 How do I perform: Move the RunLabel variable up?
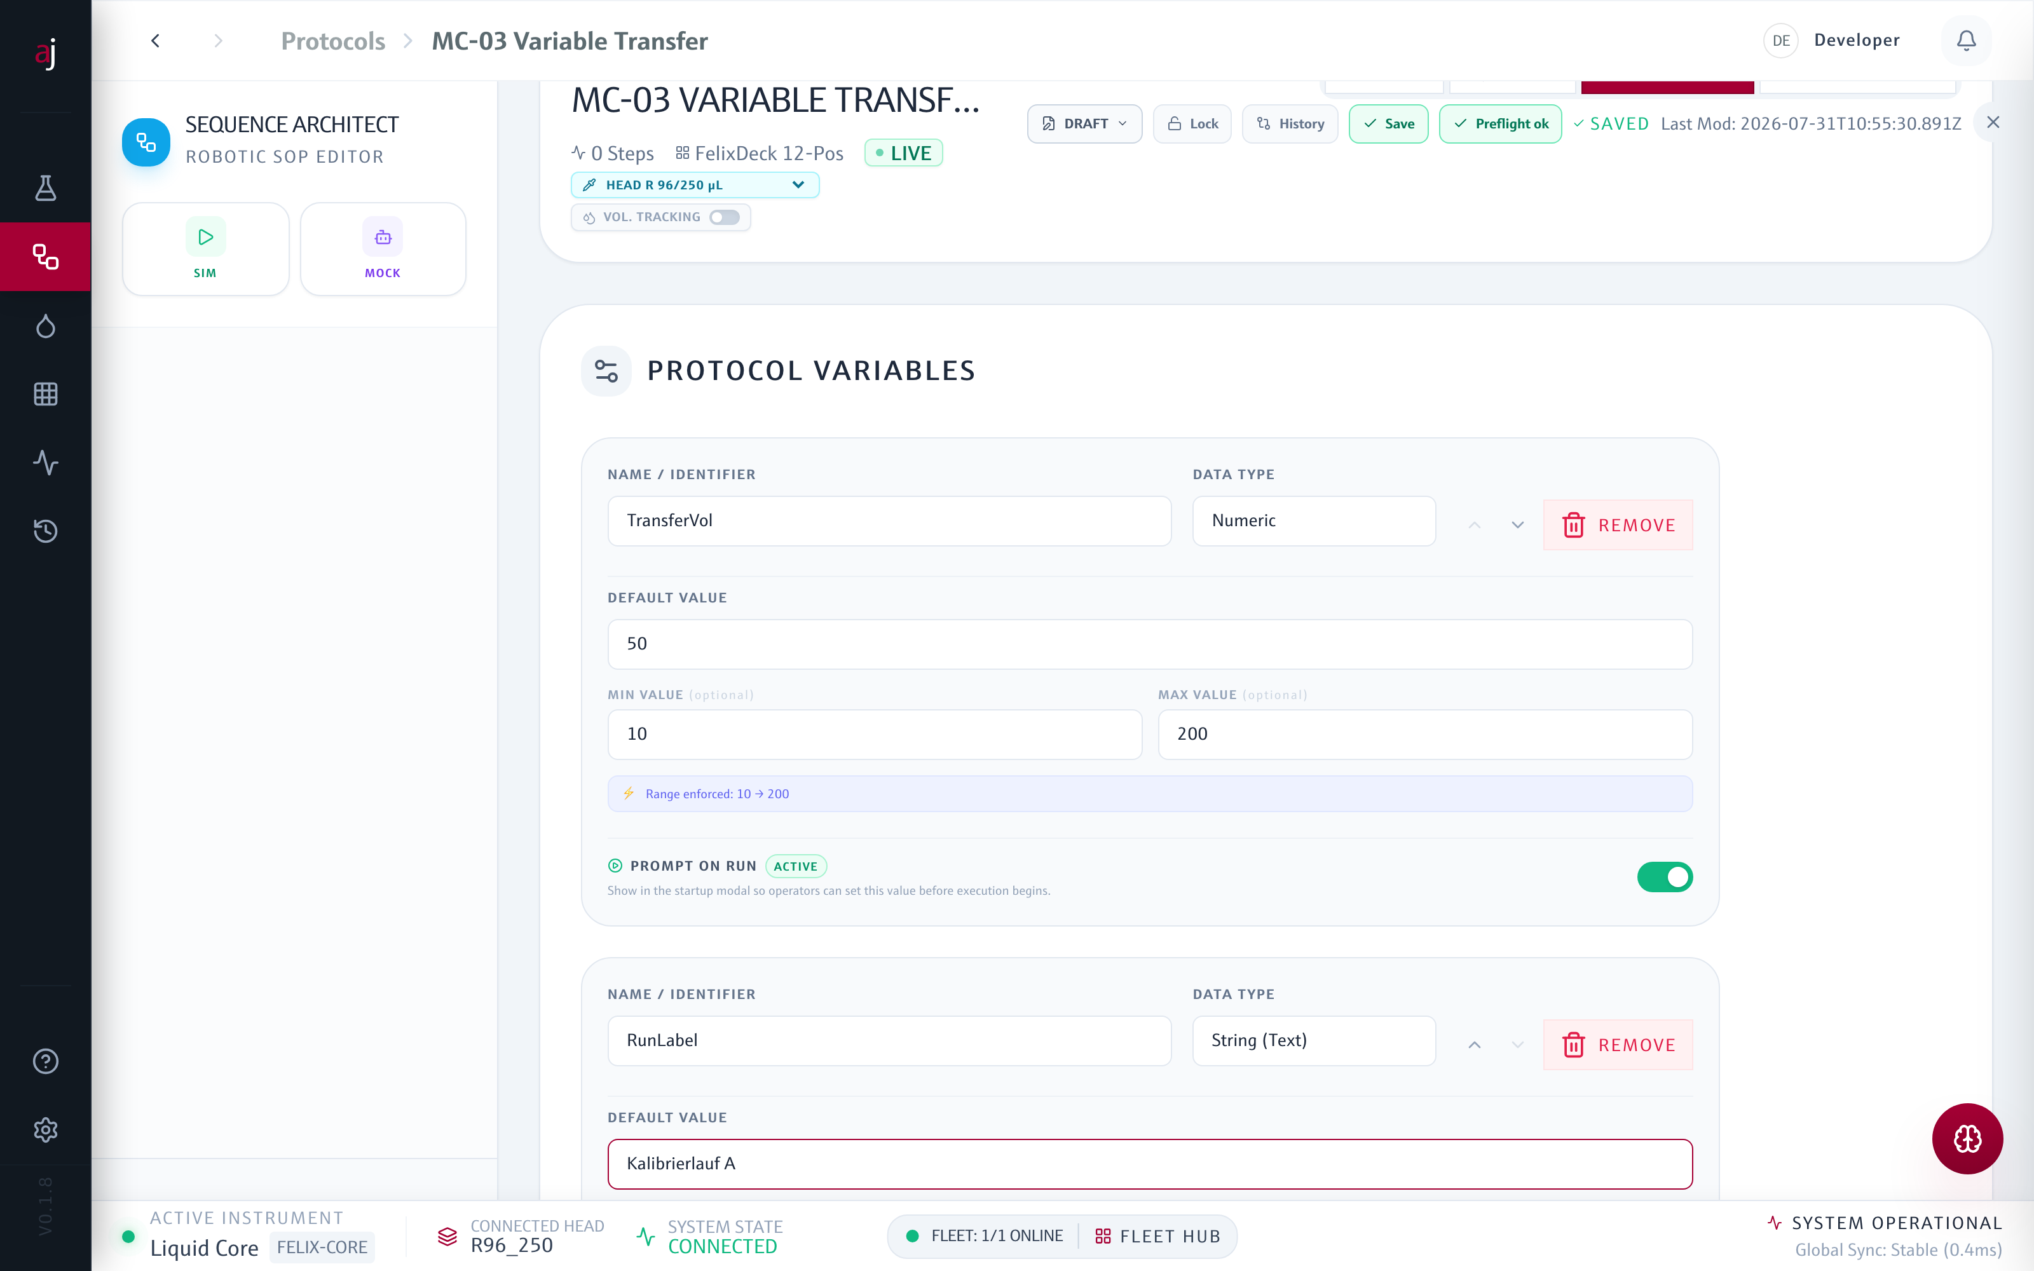click(1474, 1044)
